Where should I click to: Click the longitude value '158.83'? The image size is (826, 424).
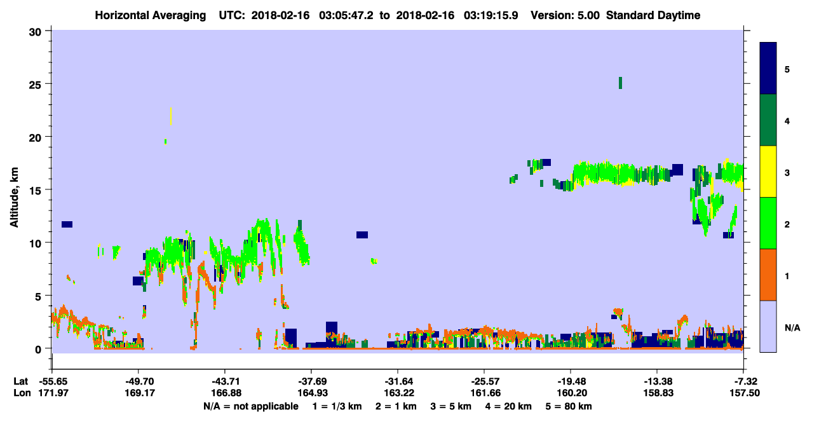657,393
